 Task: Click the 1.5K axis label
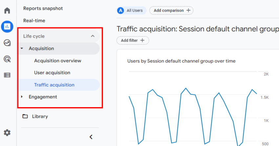pyautogui.click(x=265, y=97)
